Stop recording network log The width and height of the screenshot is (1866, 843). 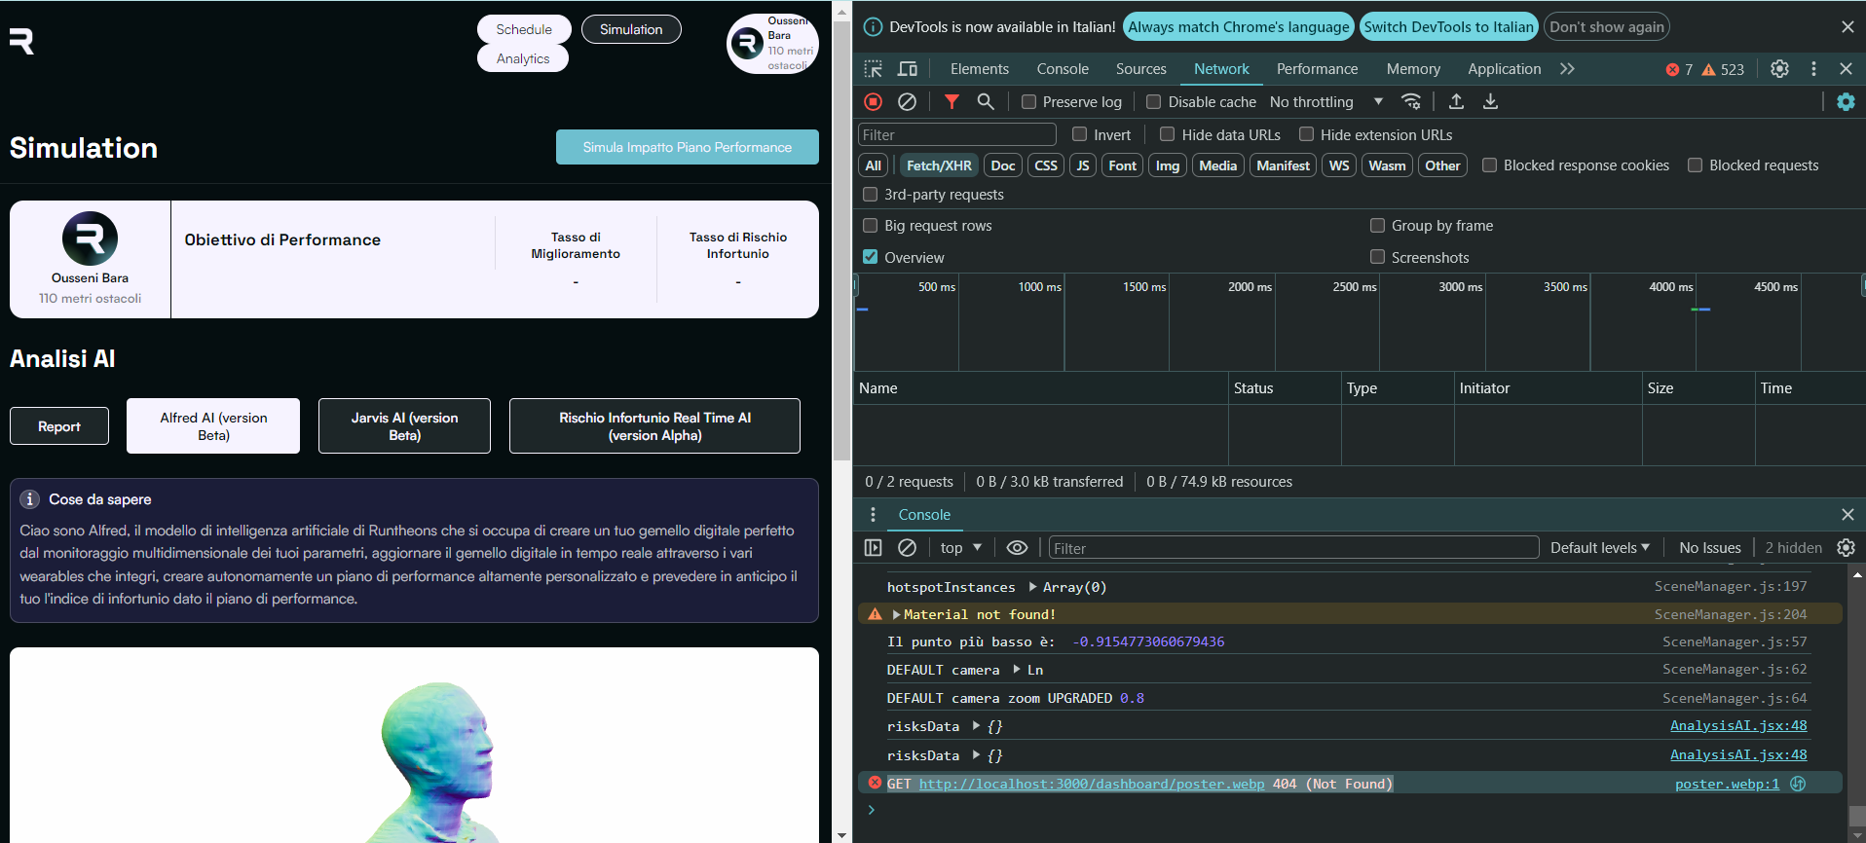coord(874,101)
